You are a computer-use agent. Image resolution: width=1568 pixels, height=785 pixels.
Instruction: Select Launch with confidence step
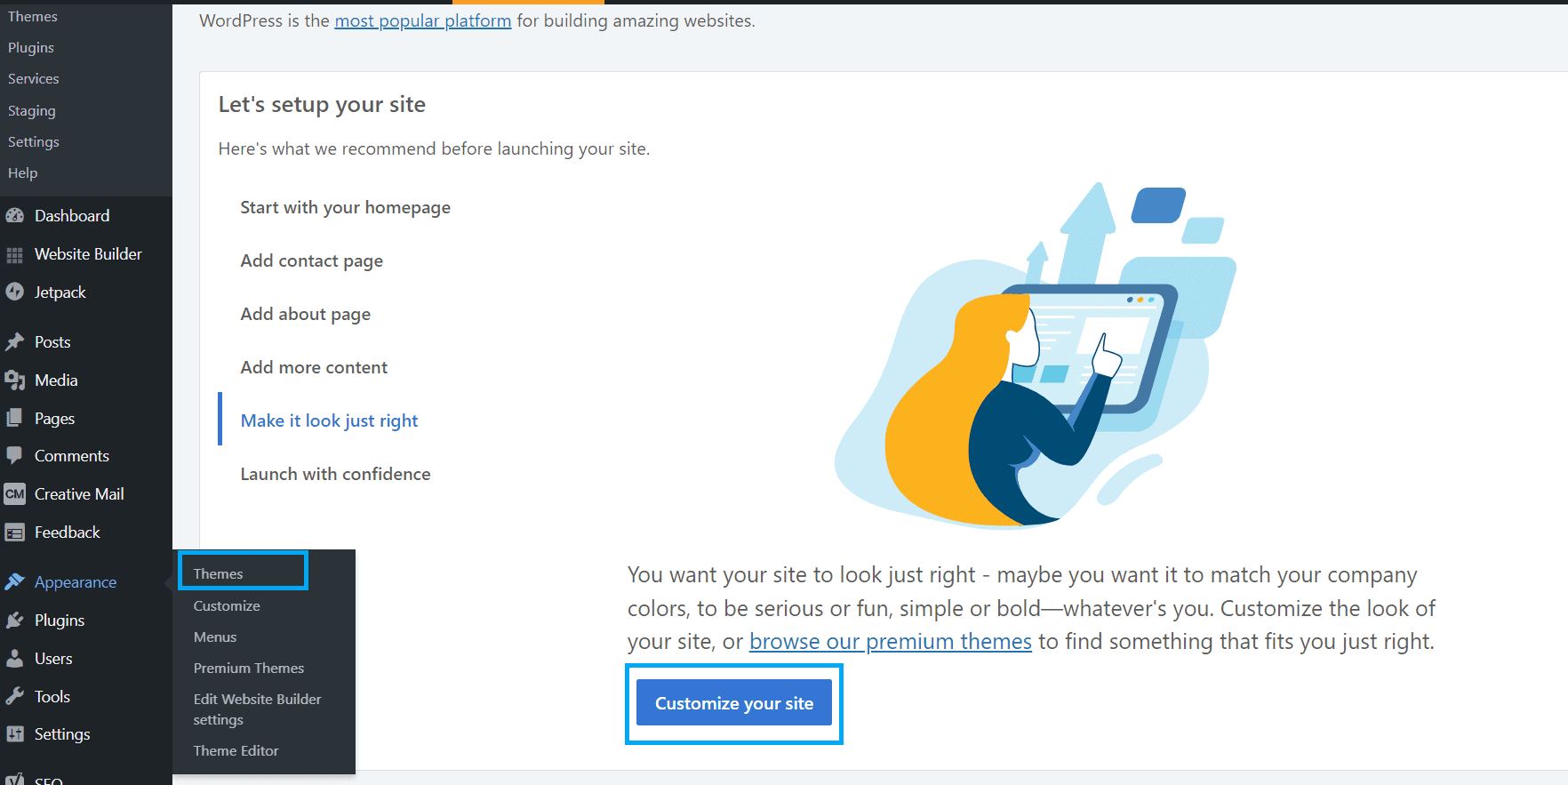click(335, 475)
